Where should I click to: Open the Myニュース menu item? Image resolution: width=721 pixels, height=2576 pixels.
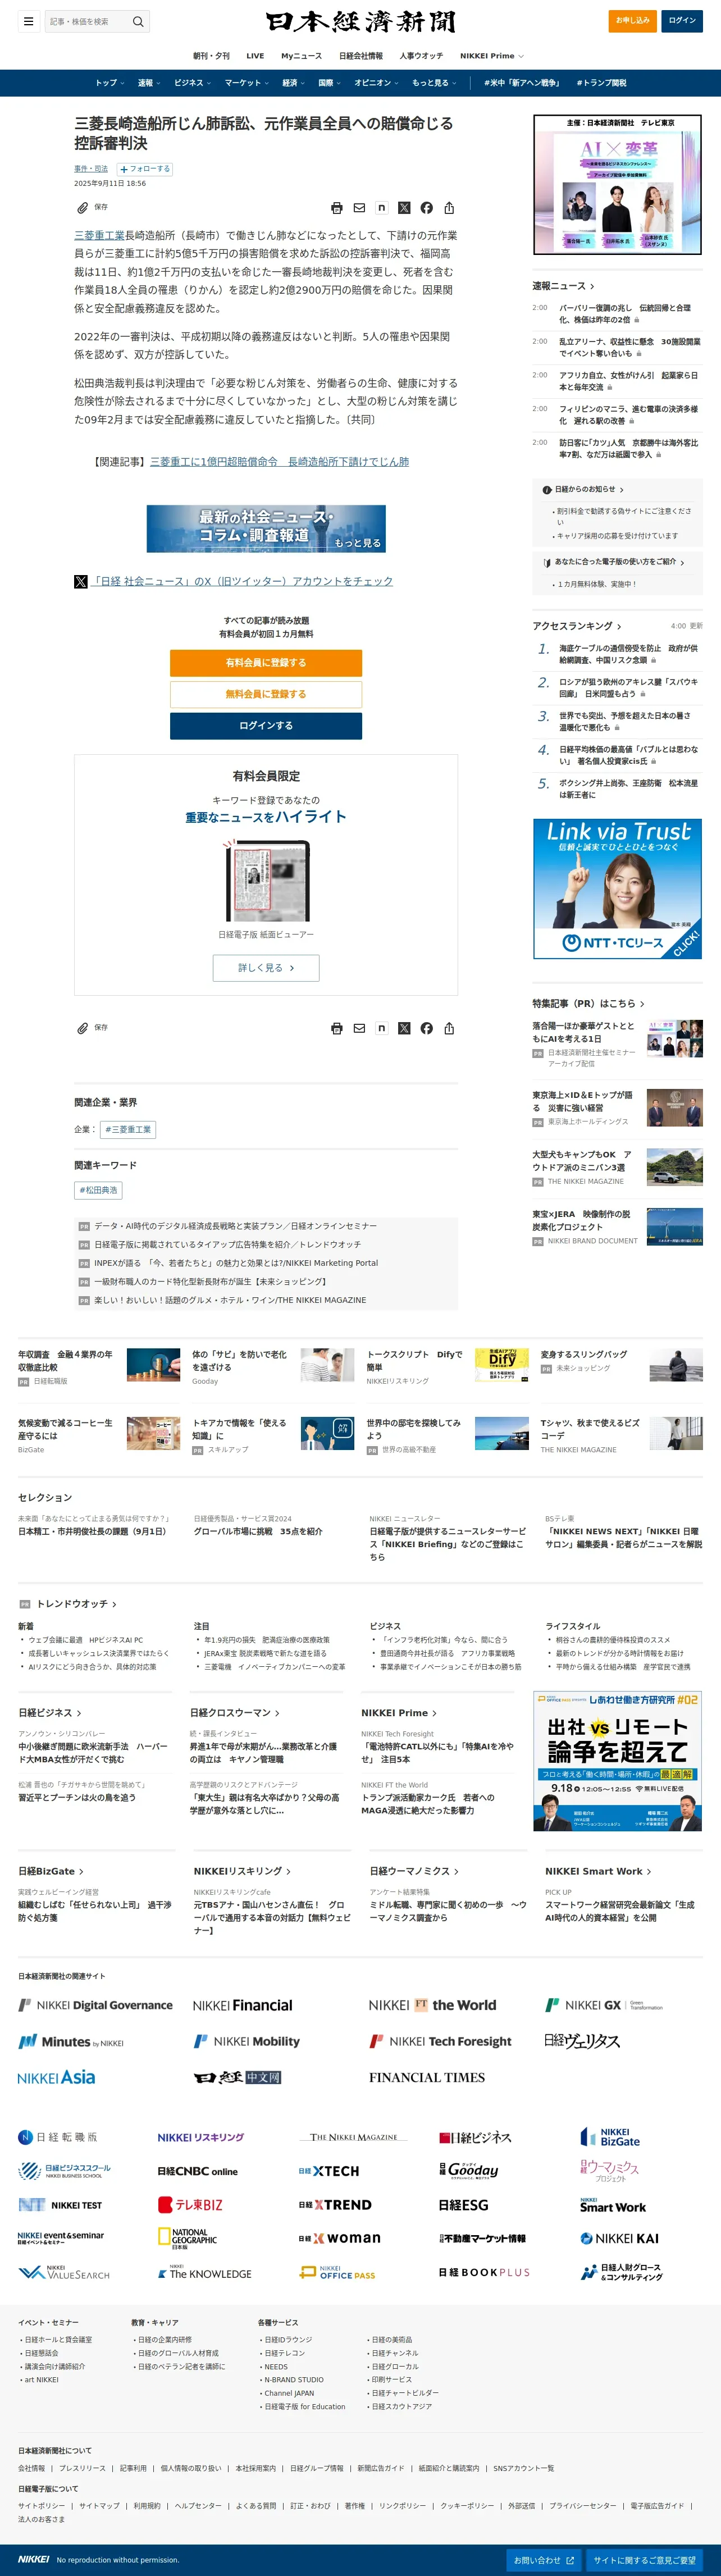pyautogui.click(x=301, y=56)
